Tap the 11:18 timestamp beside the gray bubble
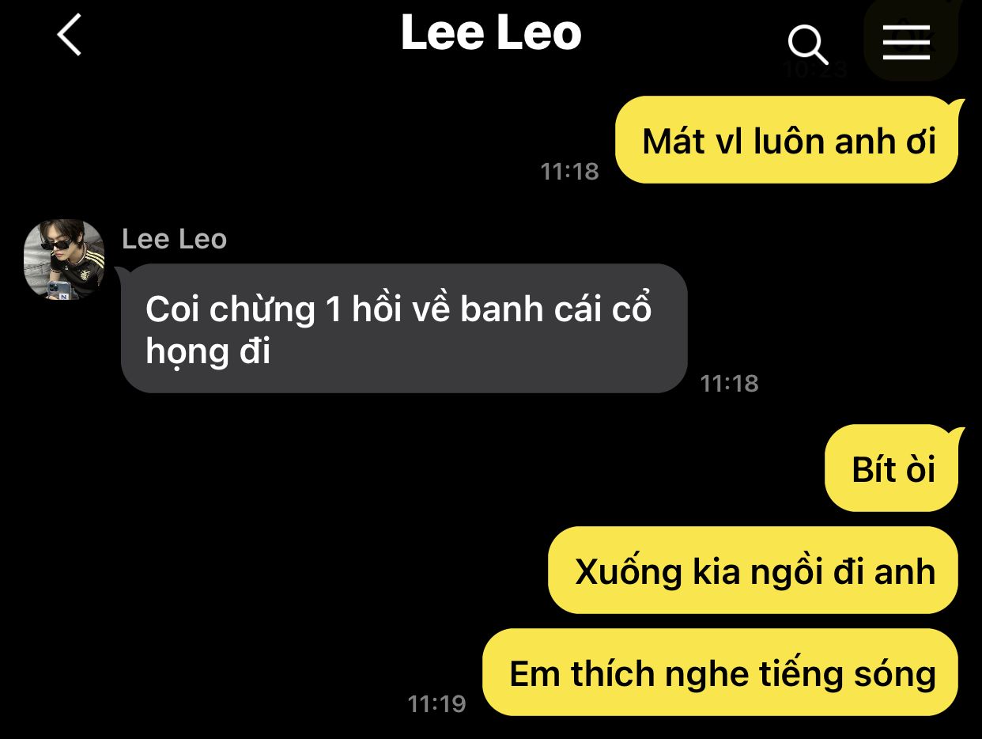 click(x=729, y=384)
